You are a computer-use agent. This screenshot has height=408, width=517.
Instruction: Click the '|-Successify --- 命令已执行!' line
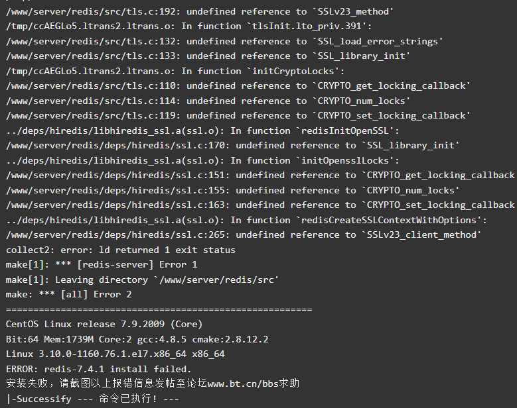[92, 399]
